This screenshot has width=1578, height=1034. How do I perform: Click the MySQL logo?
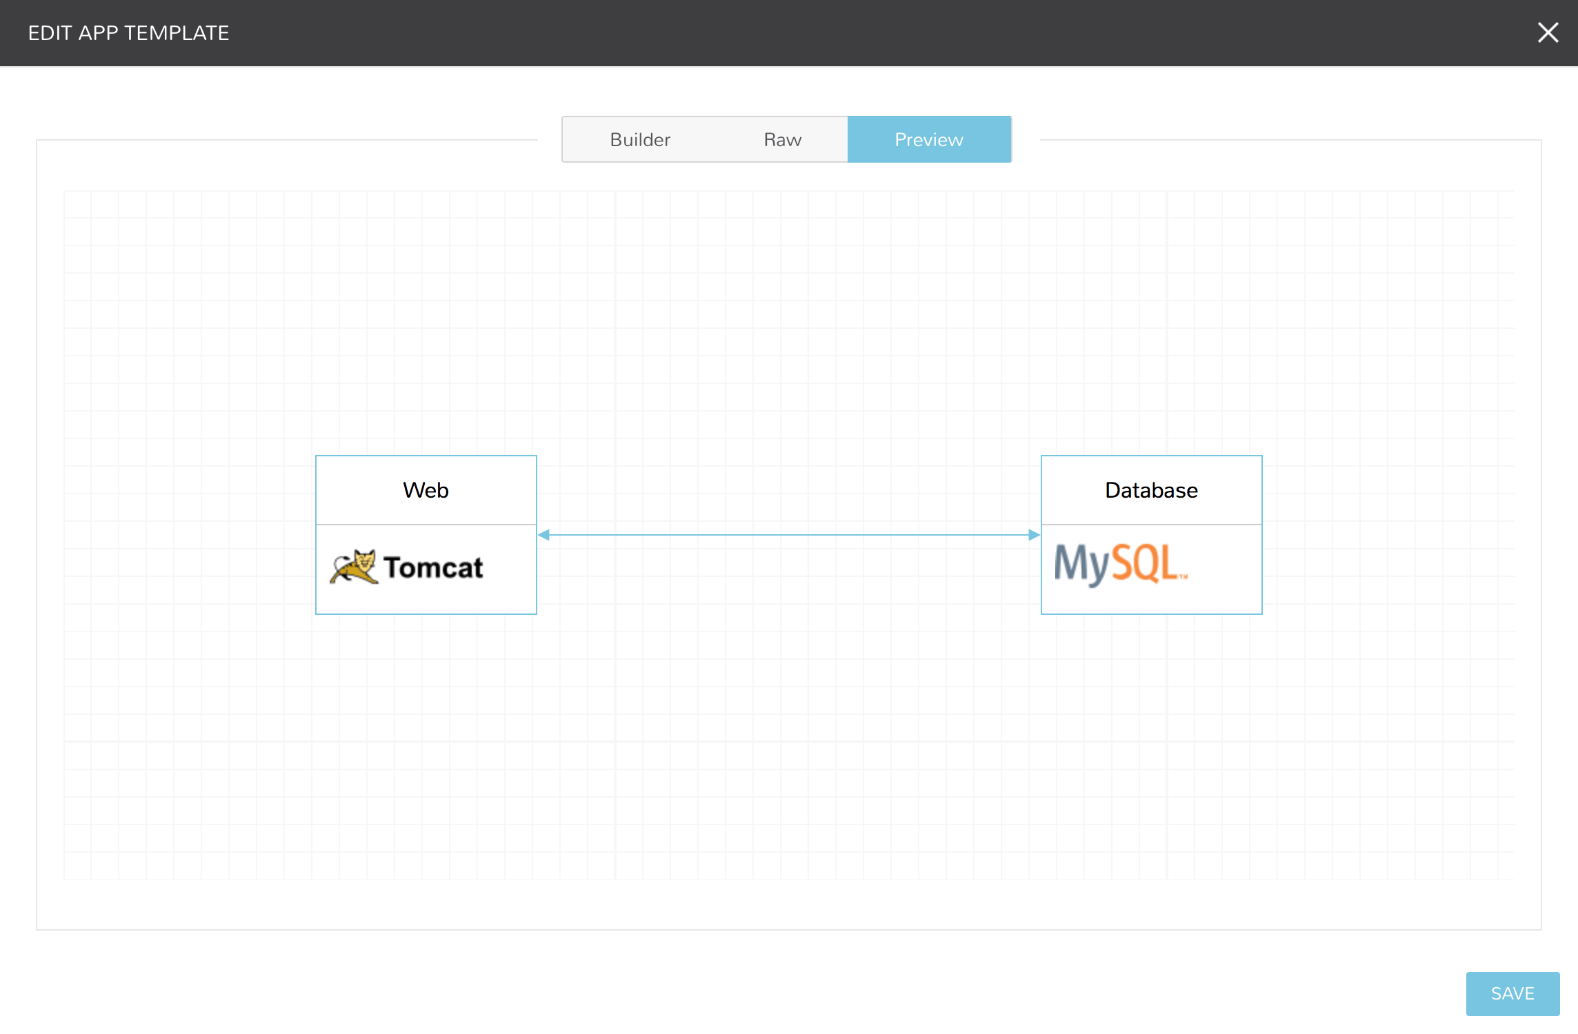point(1120,565)
